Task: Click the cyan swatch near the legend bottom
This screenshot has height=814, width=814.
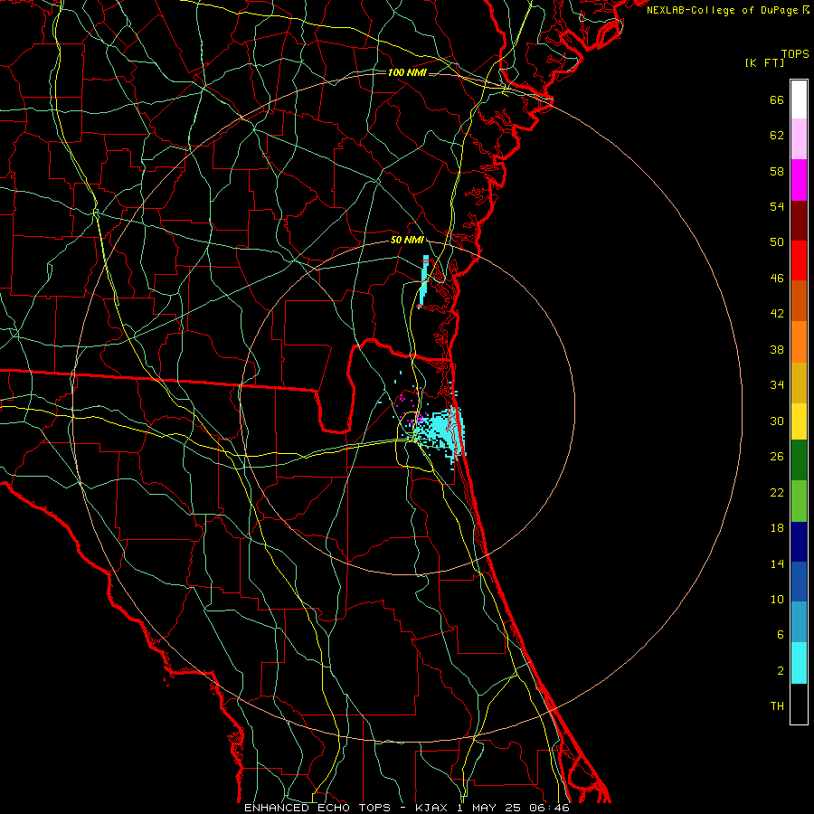Action: (x=799, y=663)
